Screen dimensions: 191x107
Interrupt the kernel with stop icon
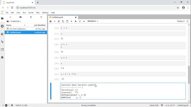pyautogui.click(x=76, y=21)
